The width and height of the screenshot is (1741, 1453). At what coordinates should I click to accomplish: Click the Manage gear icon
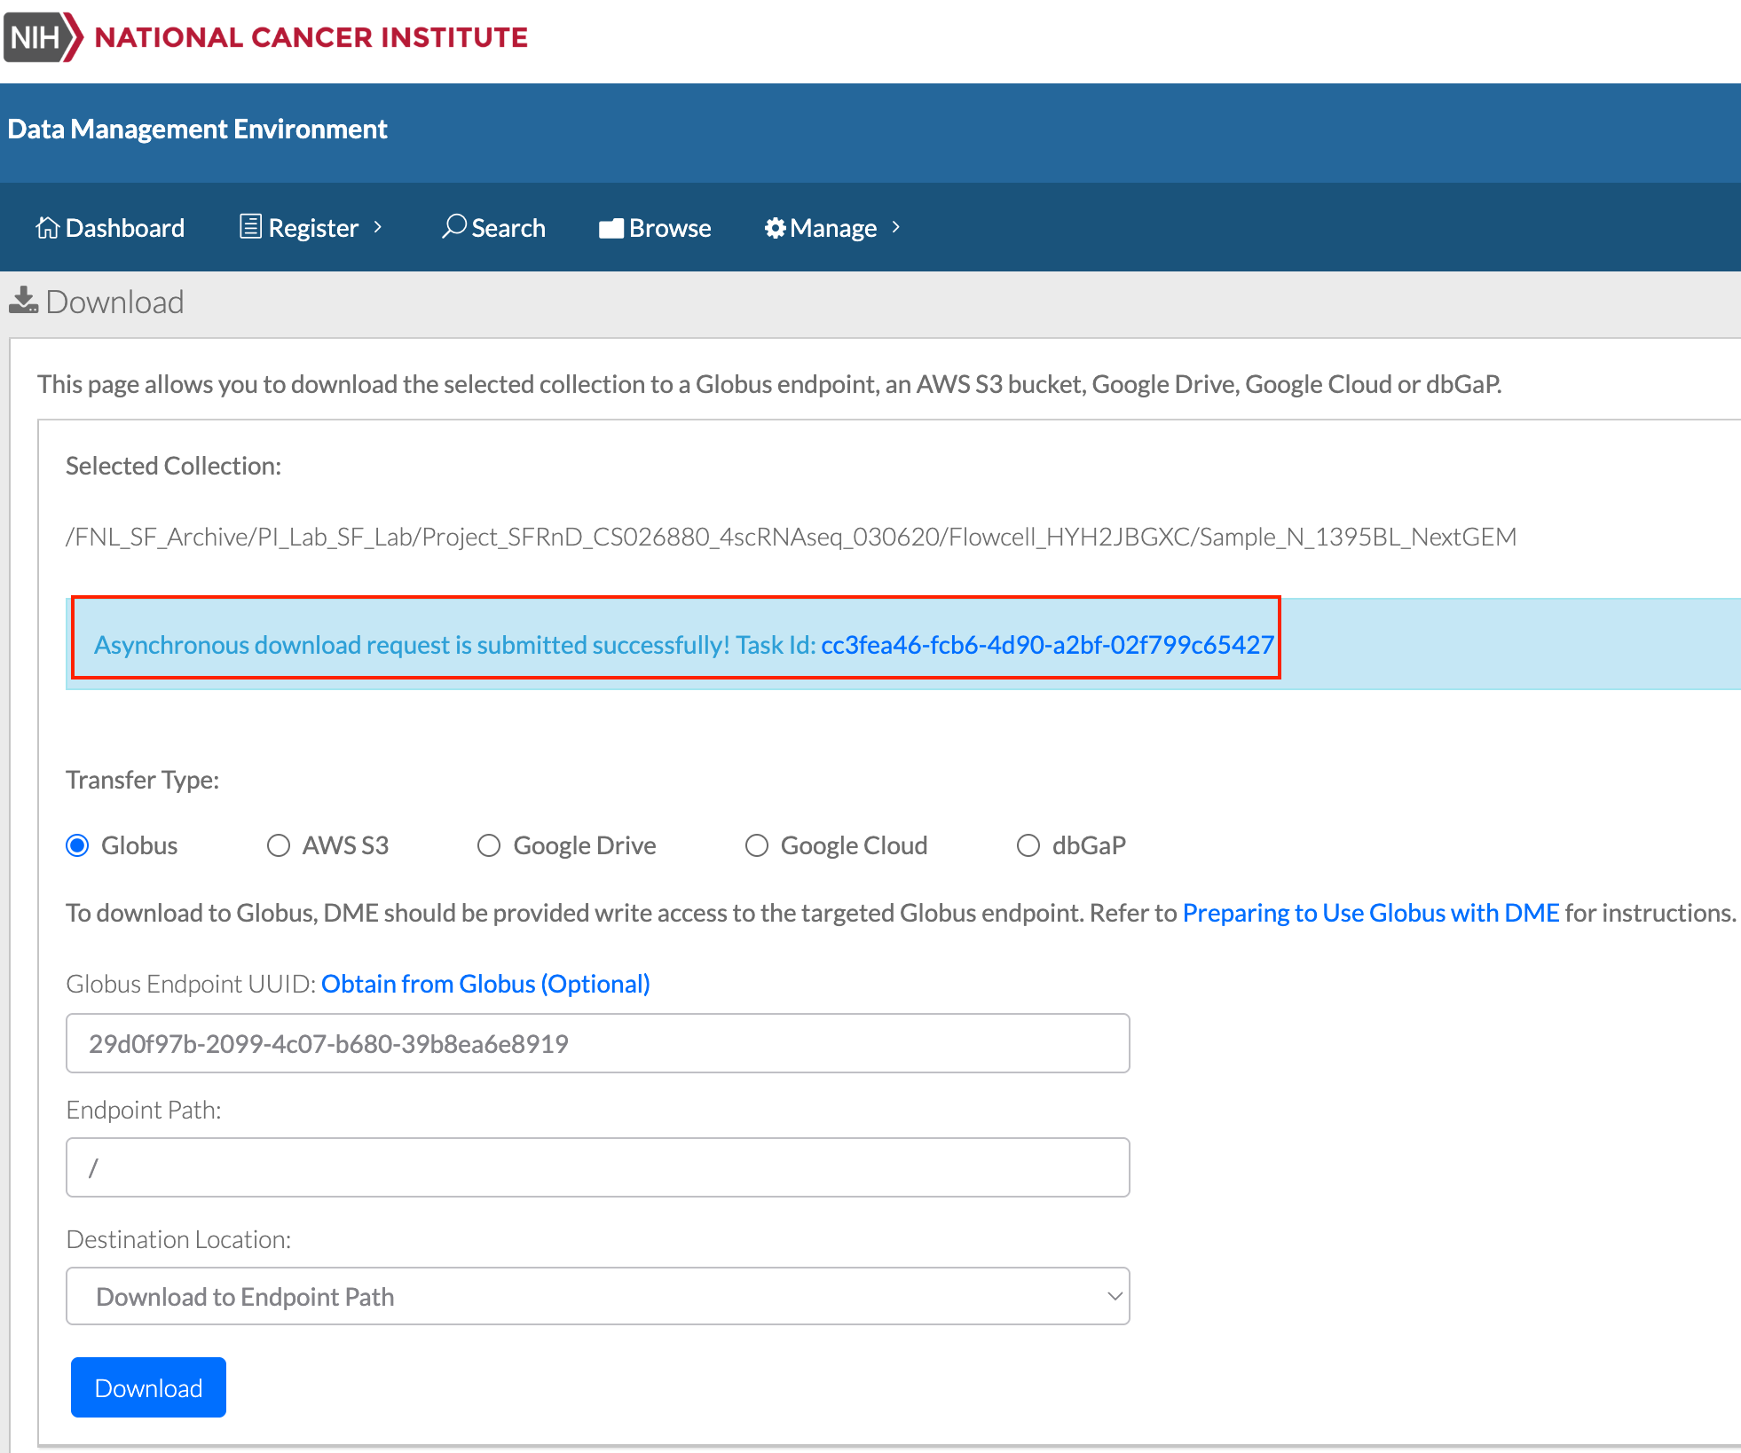(775, 228)
